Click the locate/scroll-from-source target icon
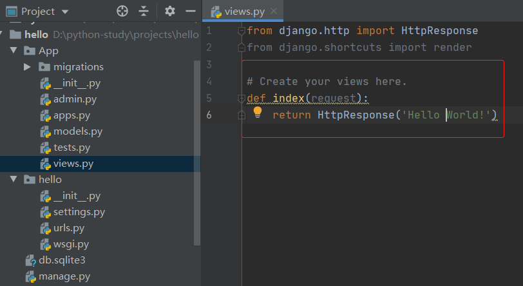 122,11
